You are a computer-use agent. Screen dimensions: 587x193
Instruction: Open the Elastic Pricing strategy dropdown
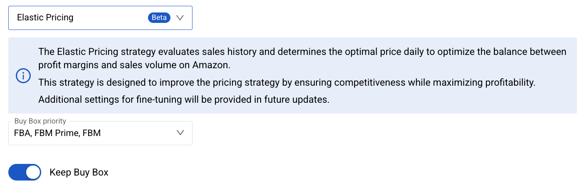pyautogui.click(x=100, y=18)
